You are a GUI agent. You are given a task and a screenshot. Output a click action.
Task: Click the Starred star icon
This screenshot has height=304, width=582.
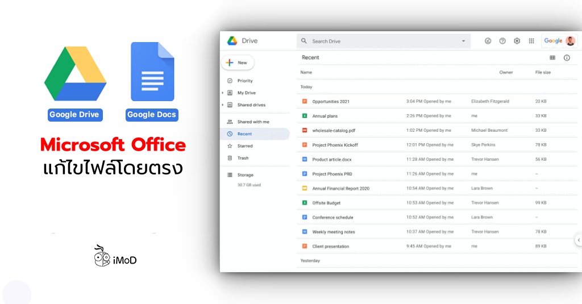tap(230, 146)
